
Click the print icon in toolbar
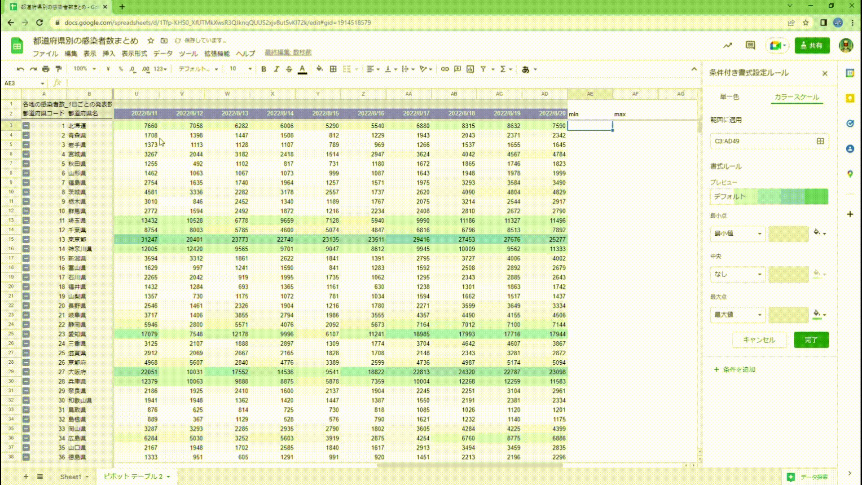click(x=45, y=69)
